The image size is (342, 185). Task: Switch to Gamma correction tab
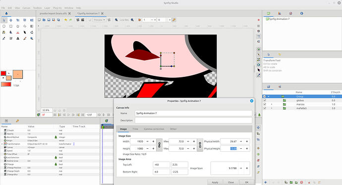154,129
